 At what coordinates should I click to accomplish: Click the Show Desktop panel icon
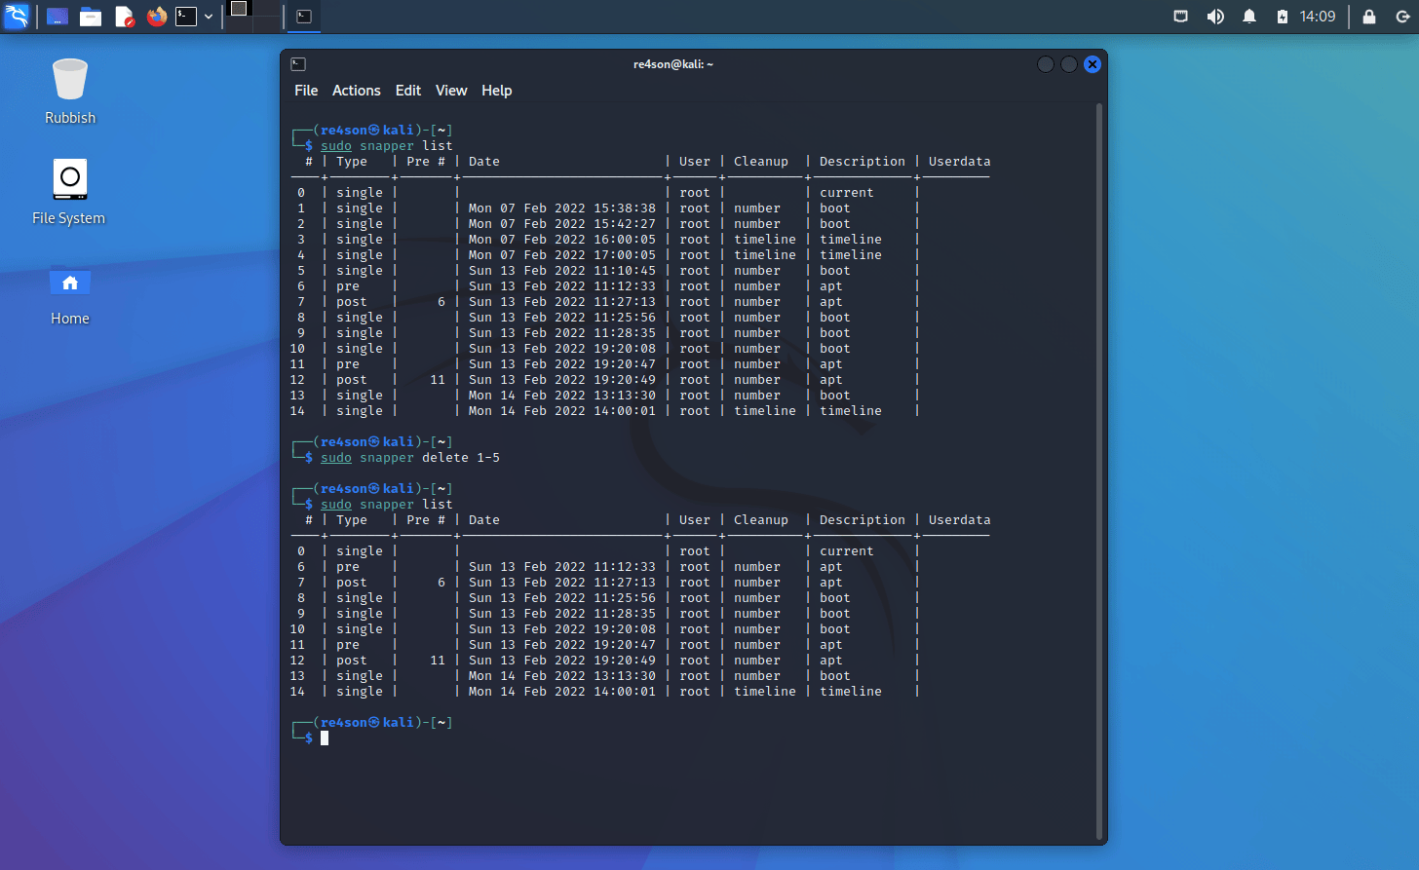click(x=58, y=17)
